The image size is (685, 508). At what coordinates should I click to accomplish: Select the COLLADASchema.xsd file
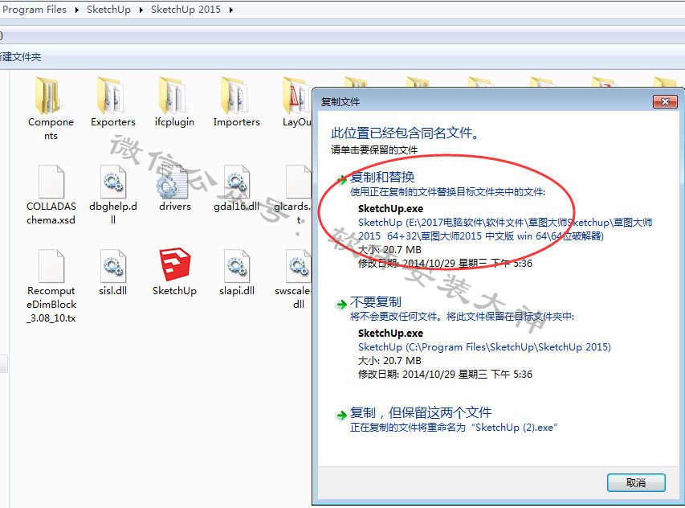[x=51, y=195]
